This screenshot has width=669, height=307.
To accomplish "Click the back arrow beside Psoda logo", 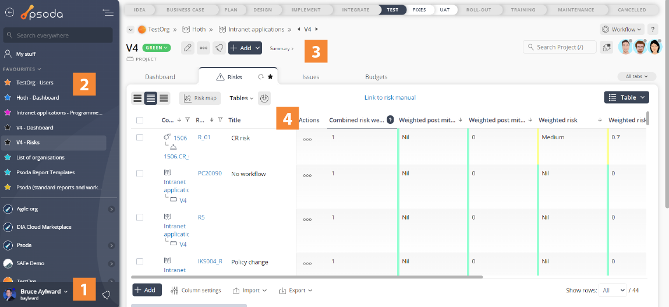I will click(9, 13).
